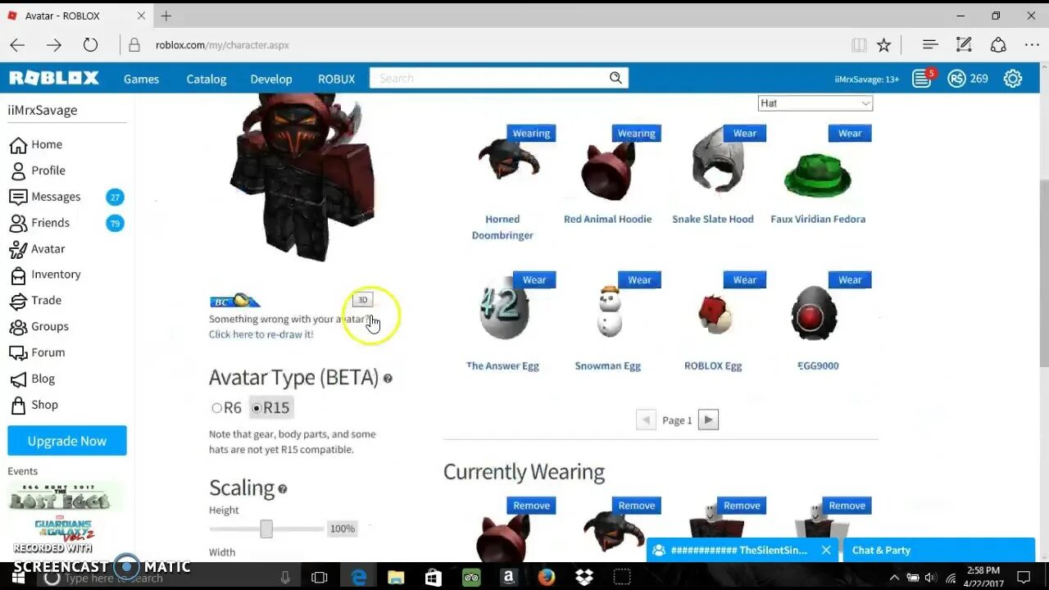Open File Explorer from taskbar
The width and height of the screenshot is (1049, 590).
pyautogui.click(x=396, y=578)
